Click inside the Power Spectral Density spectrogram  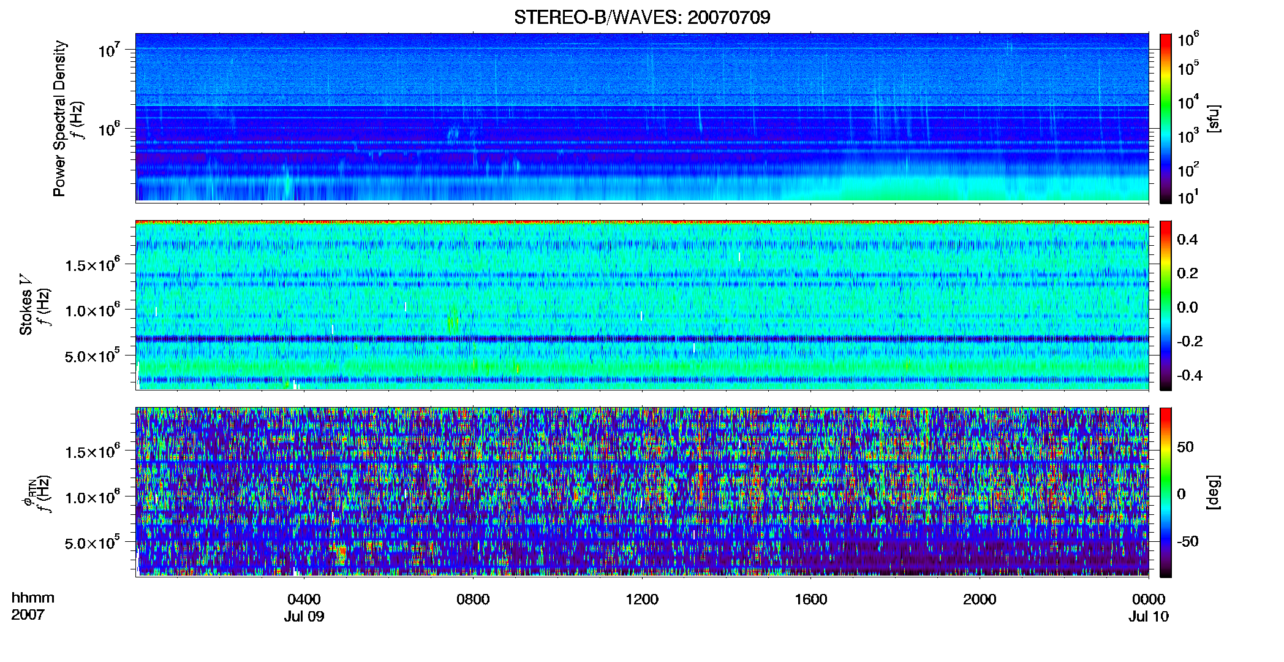(642, 117)
